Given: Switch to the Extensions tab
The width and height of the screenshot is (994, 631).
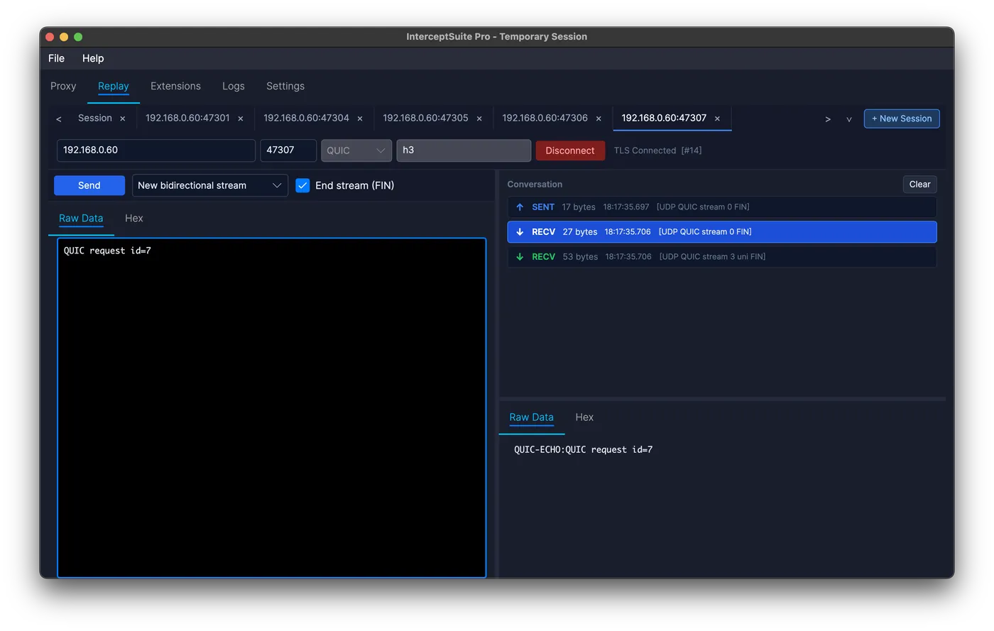Looking at the screenshot, I should [175, 86].
